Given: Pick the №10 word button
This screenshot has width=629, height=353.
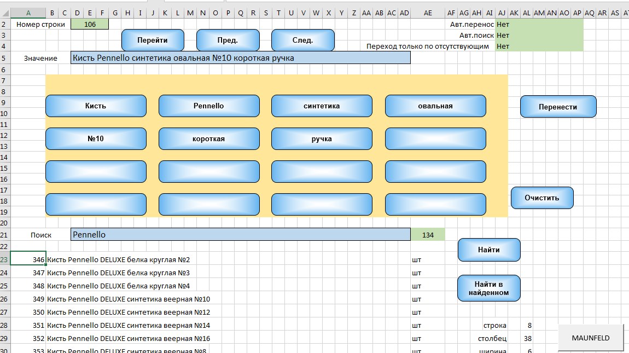Looking at the screenshot, I should [x=96, y=139].
